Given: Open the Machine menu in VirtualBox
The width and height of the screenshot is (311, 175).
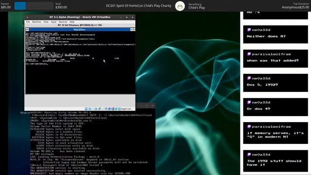Looking at the screenshot, I should pos(36,22).
